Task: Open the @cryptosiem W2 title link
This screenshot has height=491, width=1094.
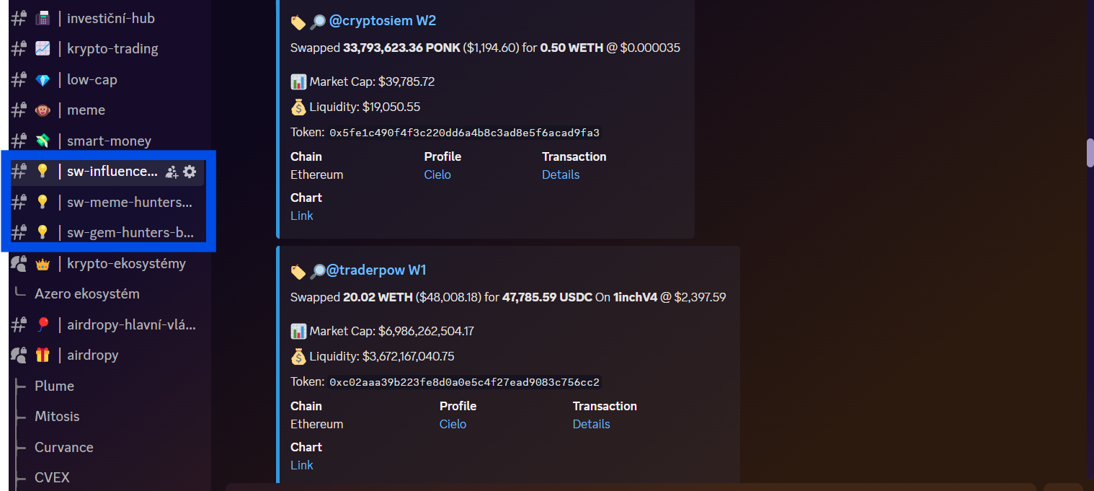Action: pos(383,21)
